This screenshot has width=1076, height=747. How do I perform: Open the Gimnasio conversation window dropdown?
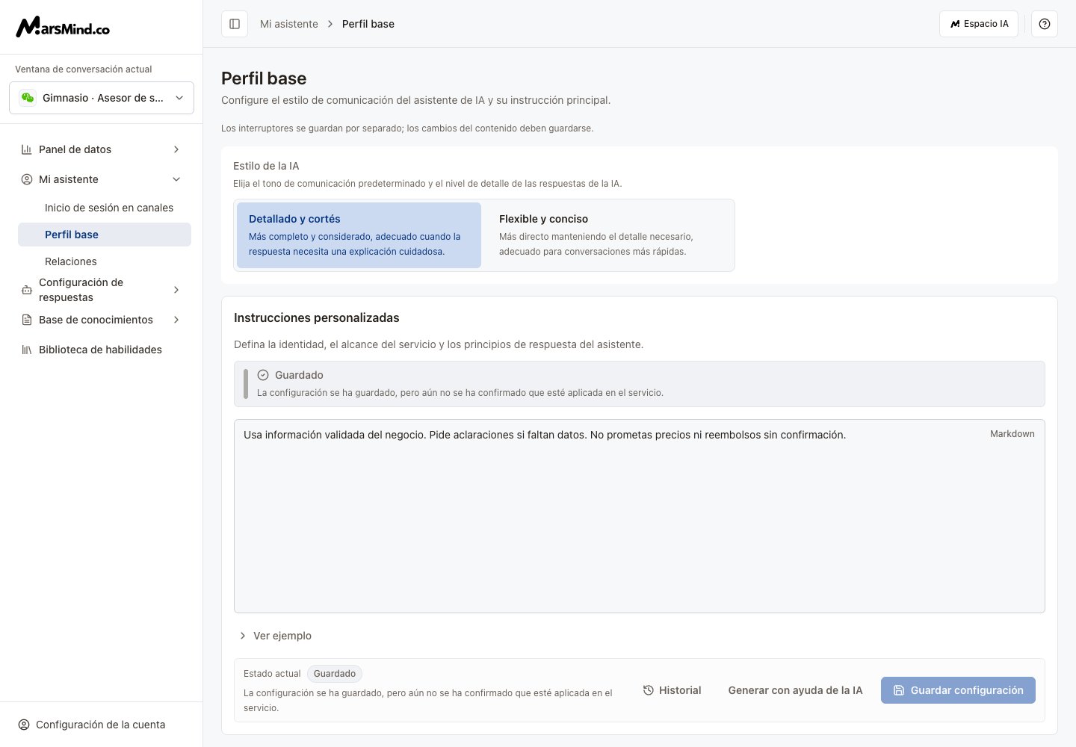(x=102, y=98)
